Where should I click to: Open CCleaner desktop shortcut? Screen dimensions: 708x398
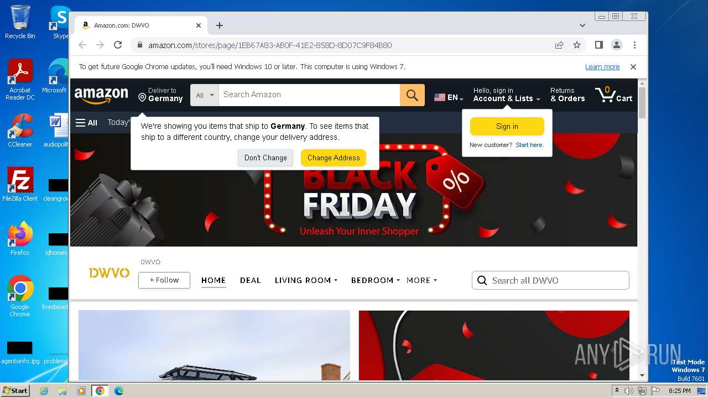(20, 130)
